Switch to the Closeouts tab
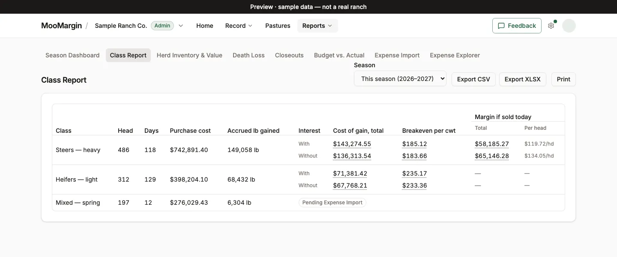The image size is (617, 257). coord(289,55)
